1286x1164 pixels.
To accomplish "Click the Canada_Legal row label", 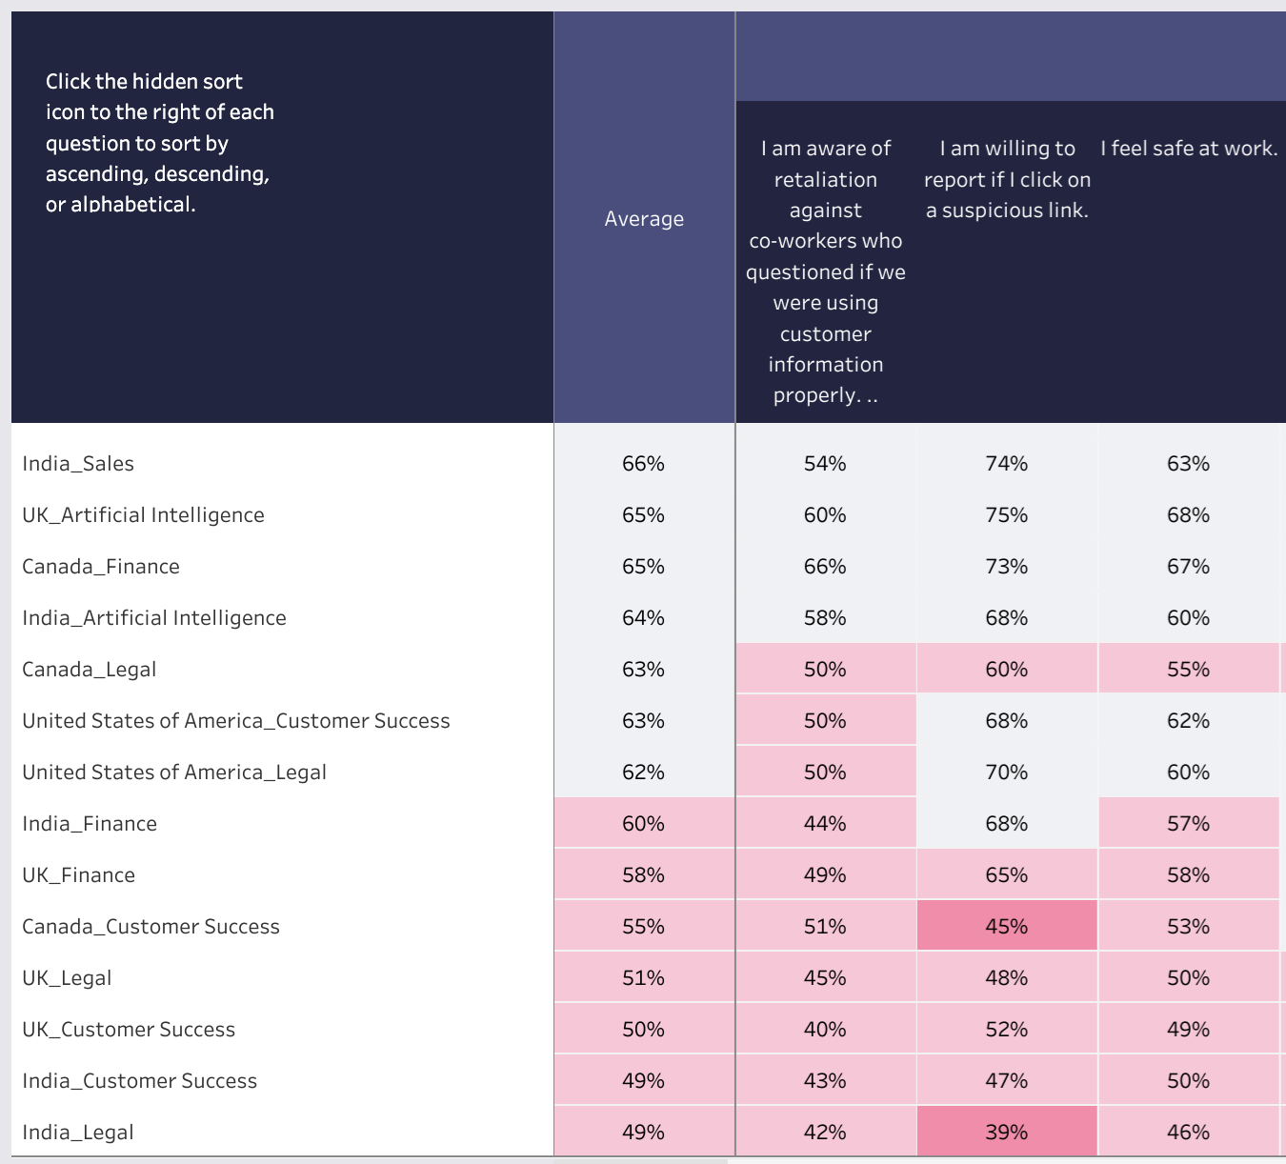I will click(x=90, y=670).
